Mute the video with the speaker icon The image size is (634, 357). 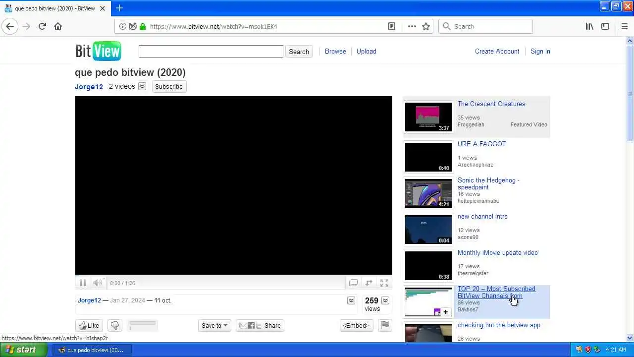[98, 283]
